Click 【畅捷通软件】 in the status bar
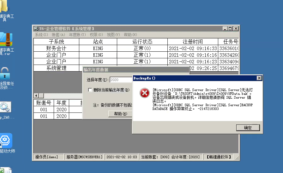 coord(219,157)
